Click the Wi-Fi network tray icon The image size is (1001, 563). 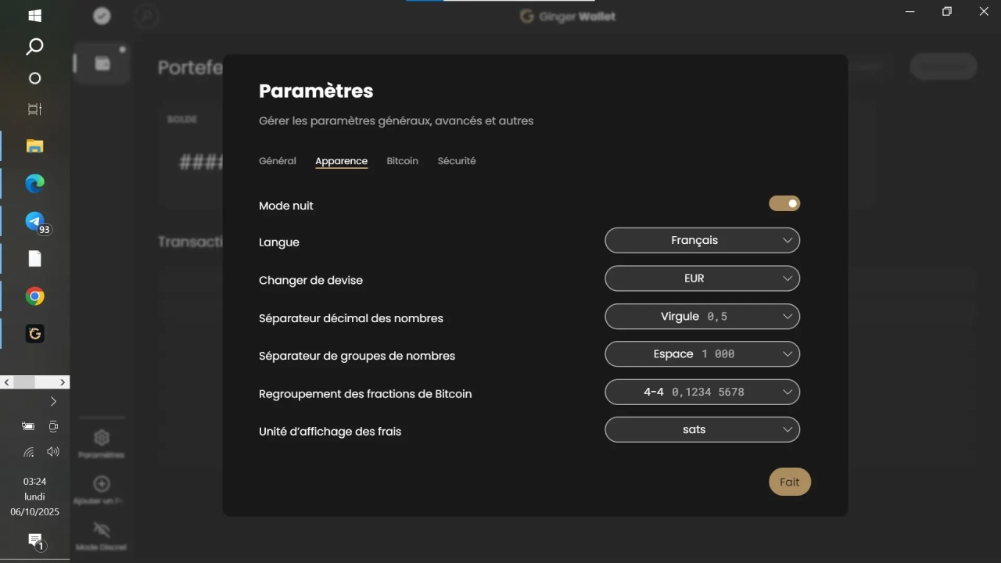tap(29, 451)
